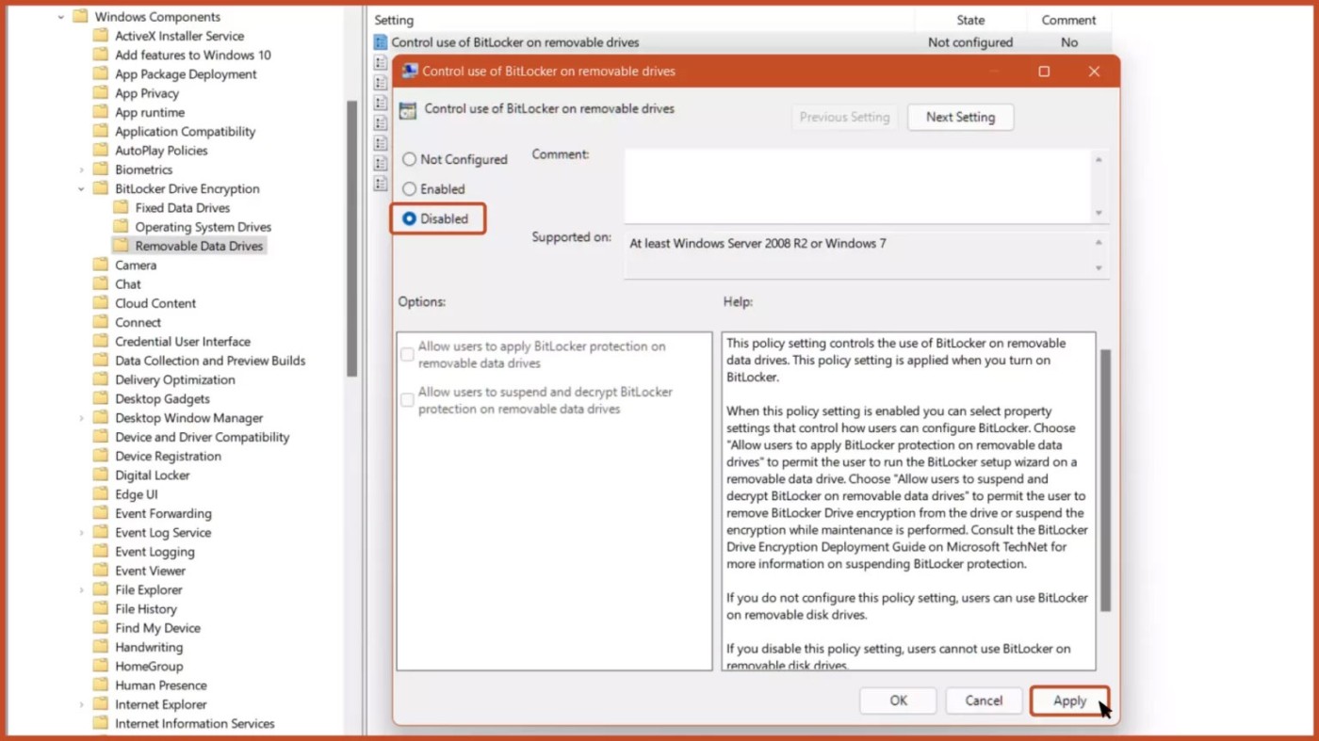Click inside the Comment text box
Viewport: 1319px width, 741px height.
pos(855,185)
